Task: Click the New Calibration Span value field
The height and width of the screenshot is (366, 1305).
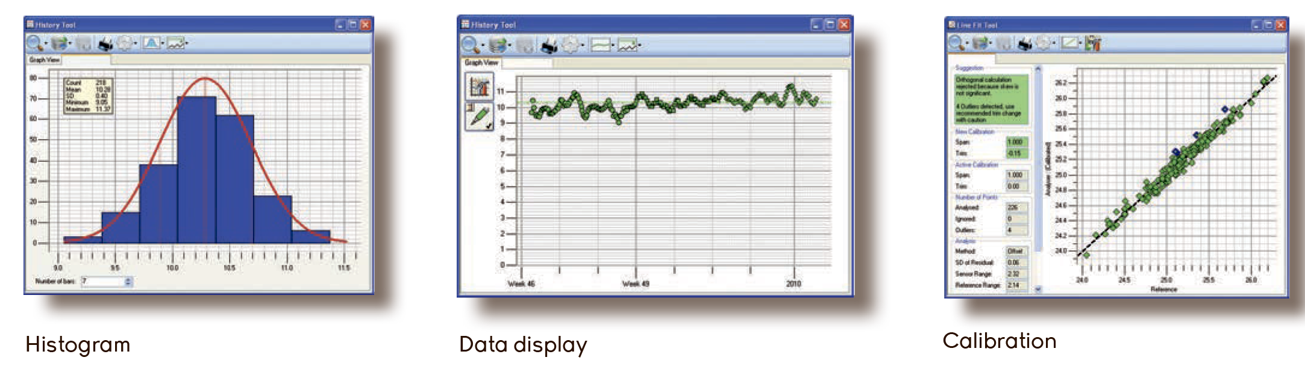Action: (x=1015, y=142)
